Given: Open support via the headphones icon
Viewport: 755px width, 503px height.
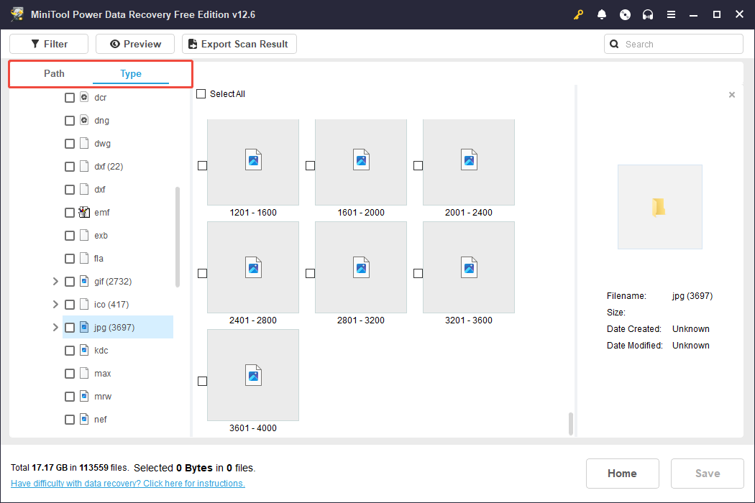Looking at the screenshot, I should (x=648, y=14).
